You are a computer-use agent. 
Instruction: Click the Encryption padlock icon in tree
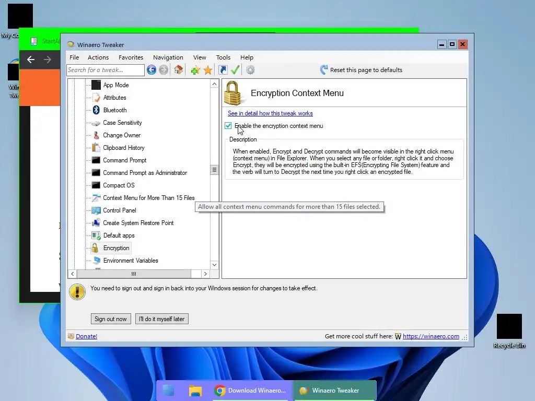(x=95, y=248)
